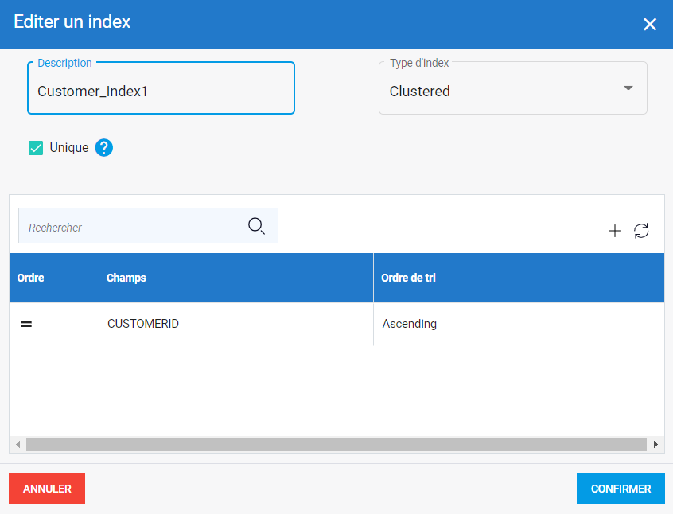
Task: Click the left arrow of horizontal scrollbar
Action: [x=18, y=445]
